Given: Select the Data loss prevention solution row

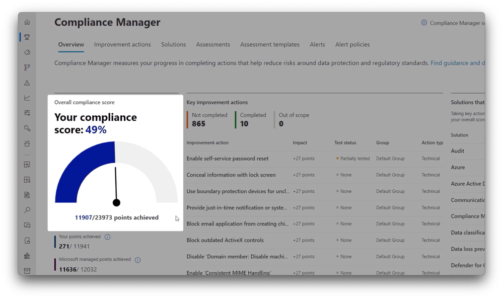Looking at the screenshot, I should point(468,249).
